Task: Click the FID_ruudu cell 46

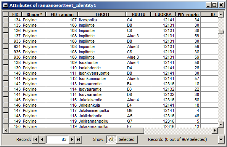Action: point(188,116)
